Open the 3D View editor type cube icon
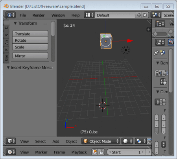This screenshot has width=177, height=159. (11, 141)
